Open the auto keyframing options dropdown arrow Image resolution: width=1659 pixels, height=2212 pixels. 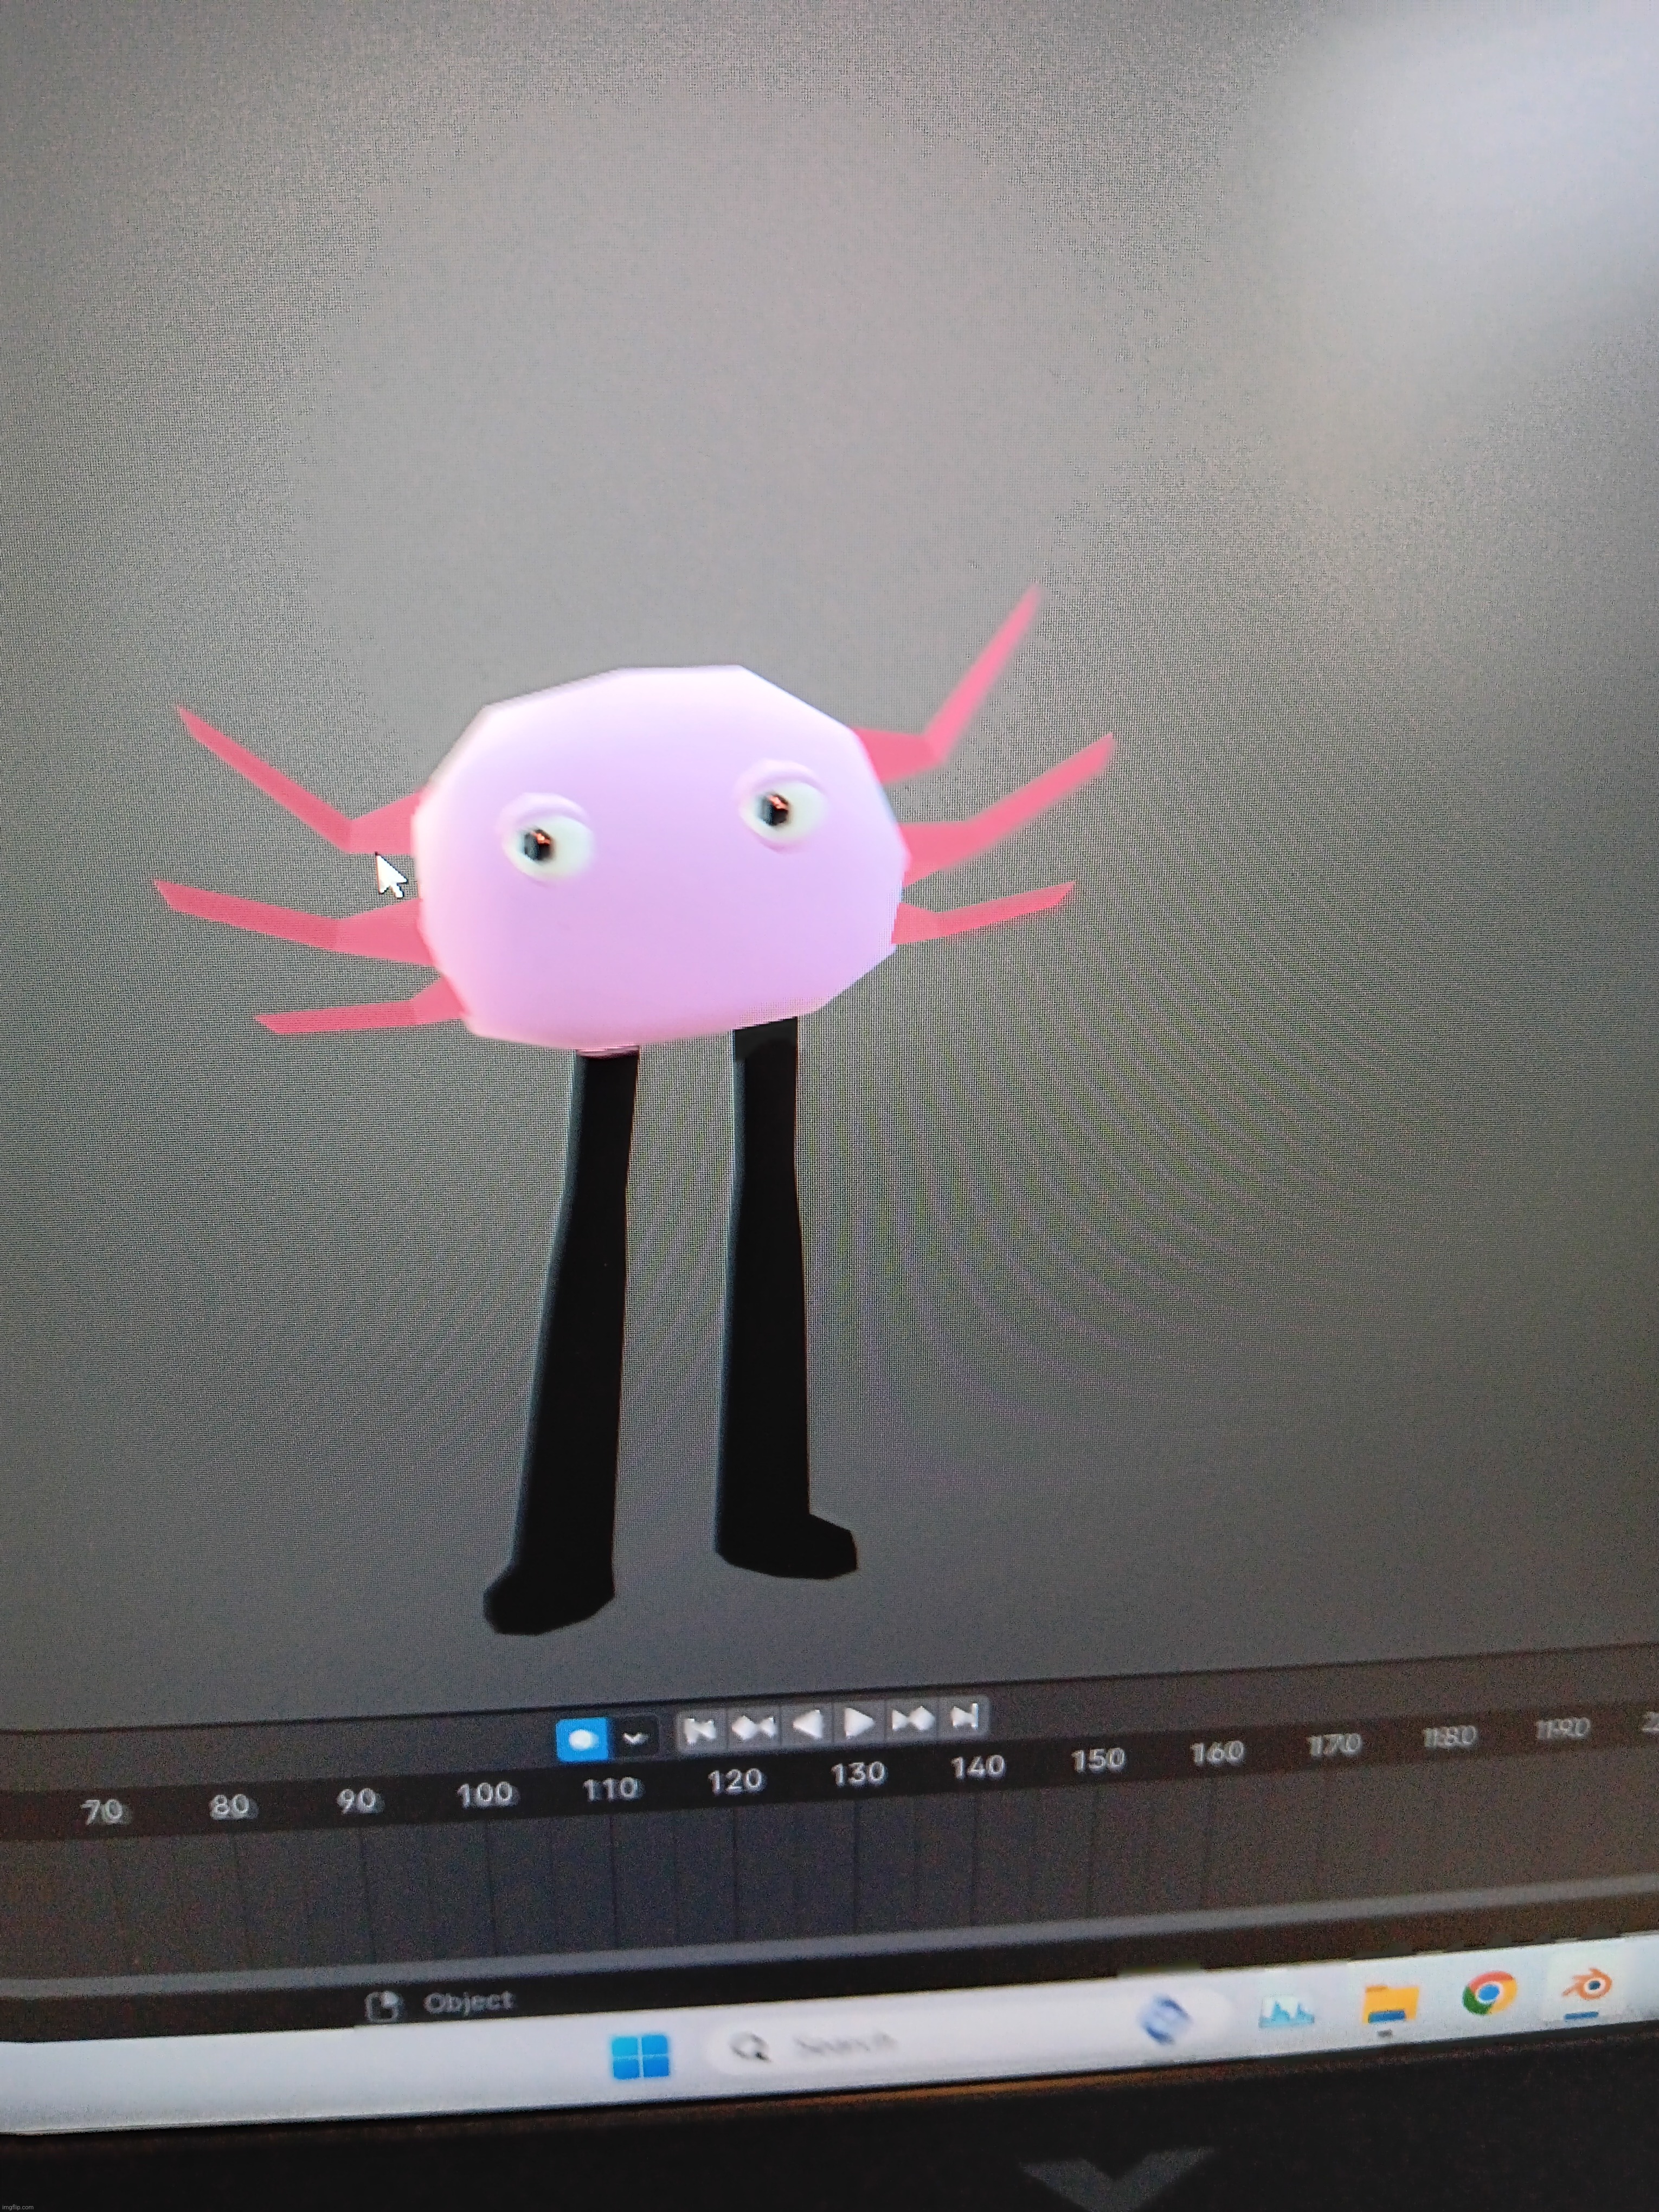coord(634,1738)
